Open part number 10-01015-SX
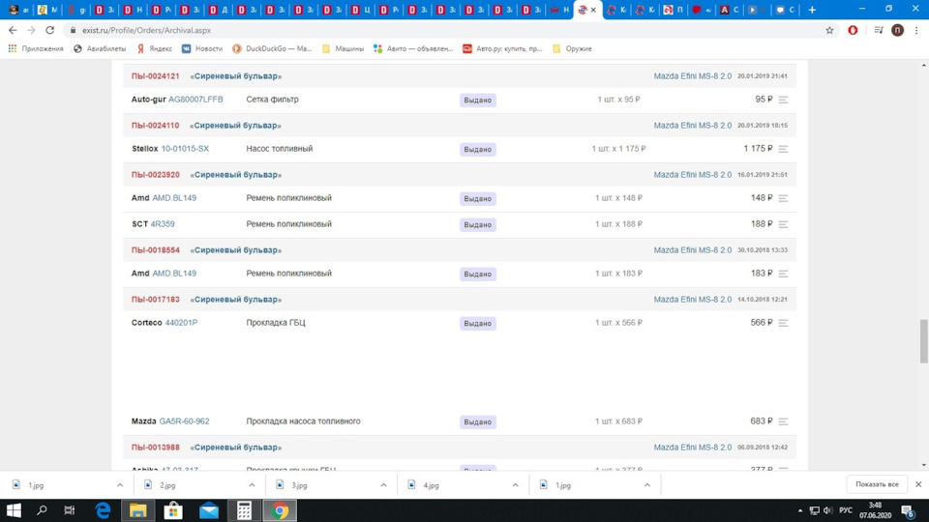The width and height of the screenshot is (929, 522). click(185, 149)
